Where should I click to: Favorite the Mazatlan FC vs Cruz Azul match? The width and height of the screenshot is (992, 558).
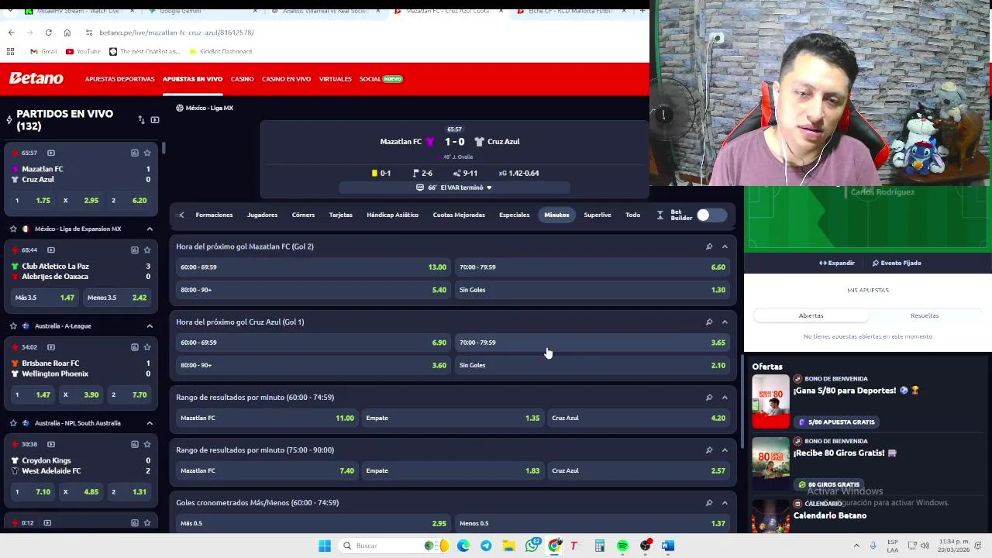pos(147,153)
